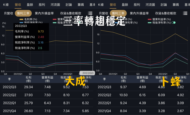Image resolution: width=190 pixels, height=115 pixels.
Task: Choose 業內外損益率 in 大成 panel
Action: click(x=44, y=13)
